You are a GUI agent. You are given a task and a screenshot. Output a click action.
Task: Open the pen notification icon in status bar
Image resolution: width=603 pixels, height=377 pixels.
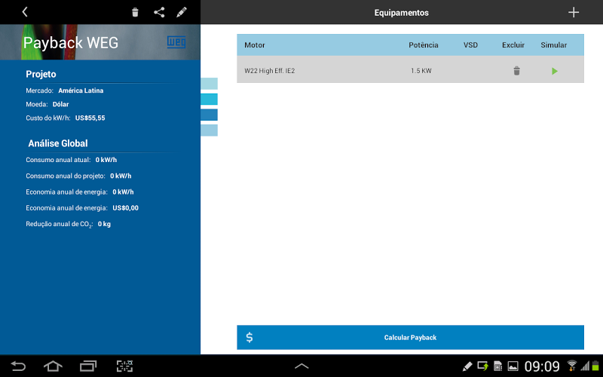pos(467,366)
